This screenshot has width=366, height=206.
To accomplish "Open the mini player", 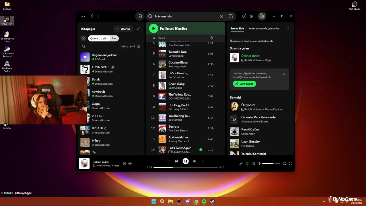I will (x=285, y=163).
